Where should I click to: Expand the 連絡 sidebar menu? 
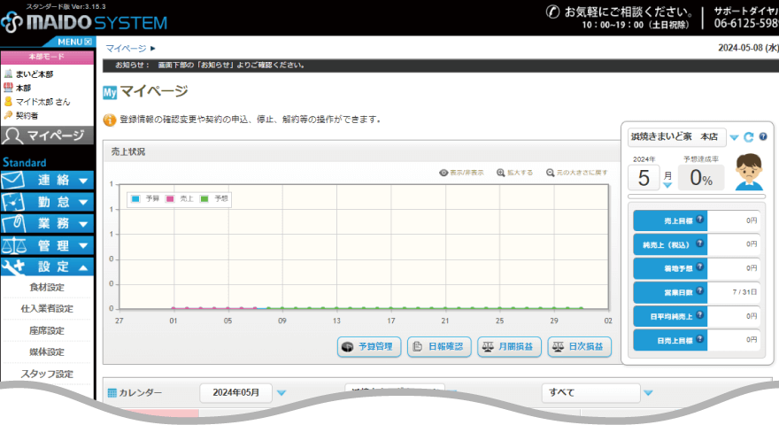(47, 181)
